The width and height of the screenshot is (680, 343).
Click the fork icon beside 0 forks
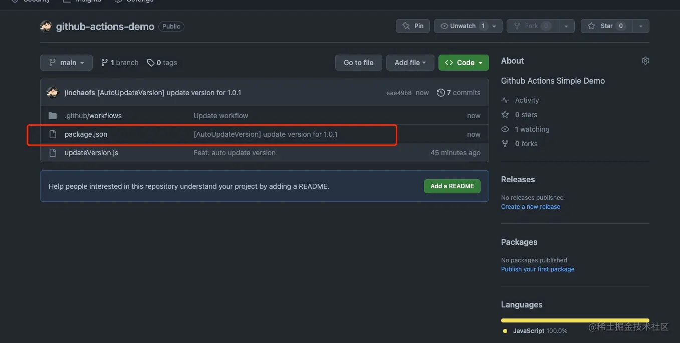pos(505,144)
